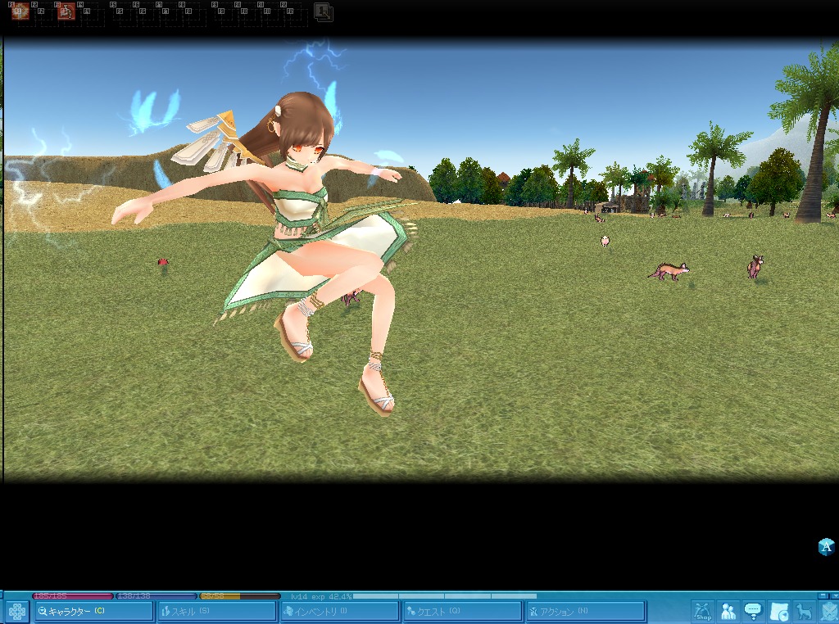Screen dimensions: 839x624
Task: Open the friends list icon
Action: pyautogui.click(x=728, y=611)
